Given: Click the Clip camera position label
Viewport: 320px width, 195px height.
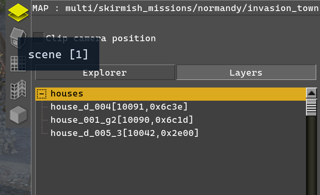Looking at the screenshot, I should 101,38.
